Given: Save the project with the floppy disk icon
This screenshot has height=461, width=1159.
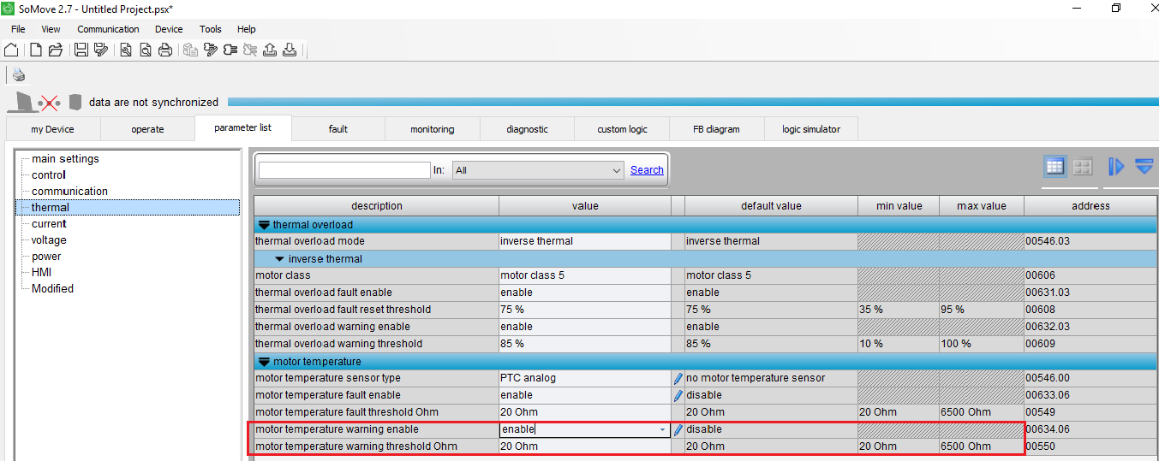Looking at the screenshot, I should [x=81, y=50].
